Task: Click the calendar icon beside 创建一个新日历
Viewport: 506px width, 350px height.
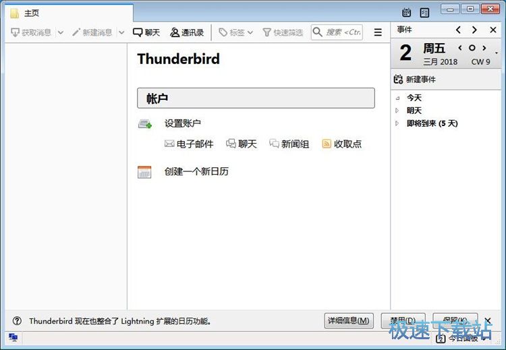Action: 144,172
